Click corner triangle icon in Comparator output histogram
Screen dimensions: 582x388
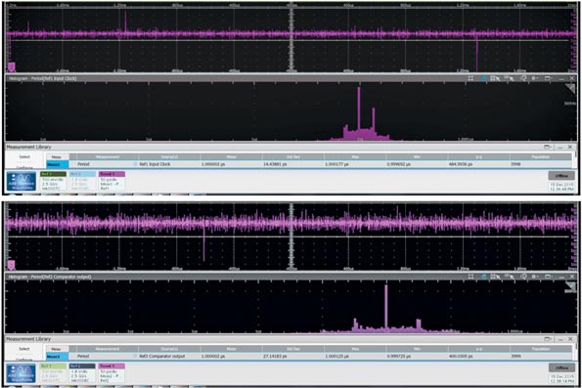point(570,286)
